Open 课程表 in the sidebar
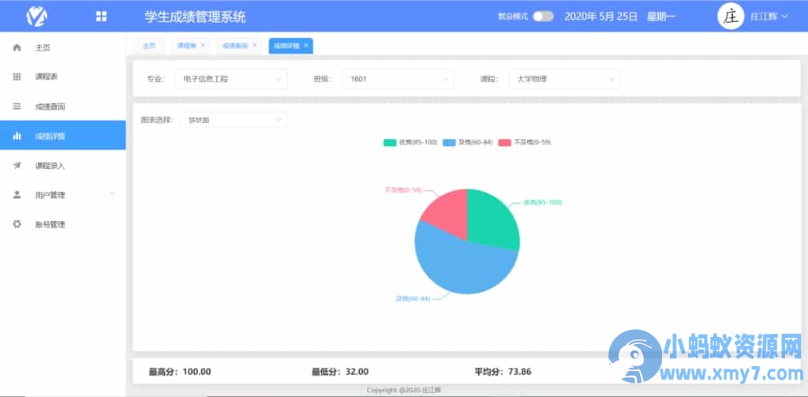The width and height of the screenshot is (808, 397). tap(63, 77)
